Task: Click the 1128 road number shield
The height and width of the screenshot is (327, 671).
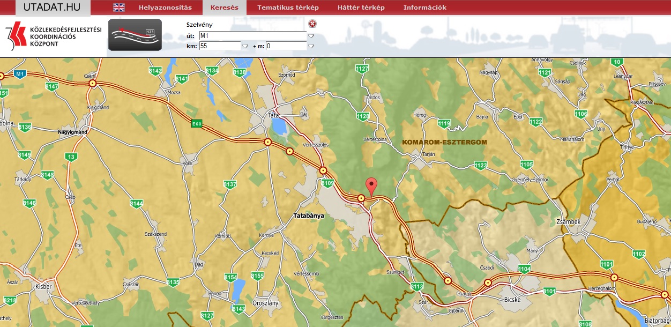Action: click(363, 116)
